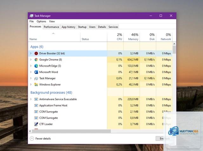Click the Microsoft Word icon in list
The image size is (203, 151).
coord(36,72)
